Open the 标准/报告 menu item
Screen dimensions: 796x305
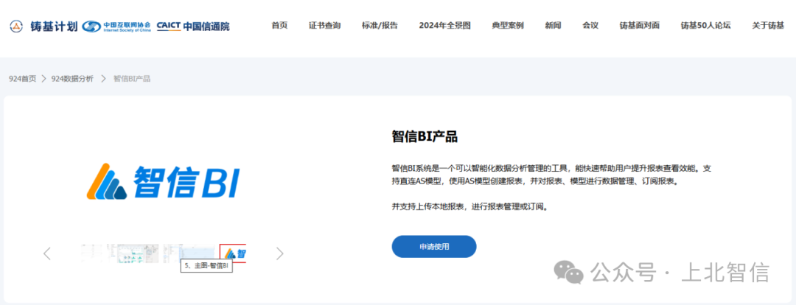click(380, 25)
